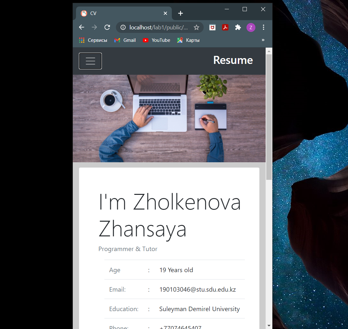Open the Сервисы apps bookmark
Screen dimensions: 348x329
click(x=93, y=40)
